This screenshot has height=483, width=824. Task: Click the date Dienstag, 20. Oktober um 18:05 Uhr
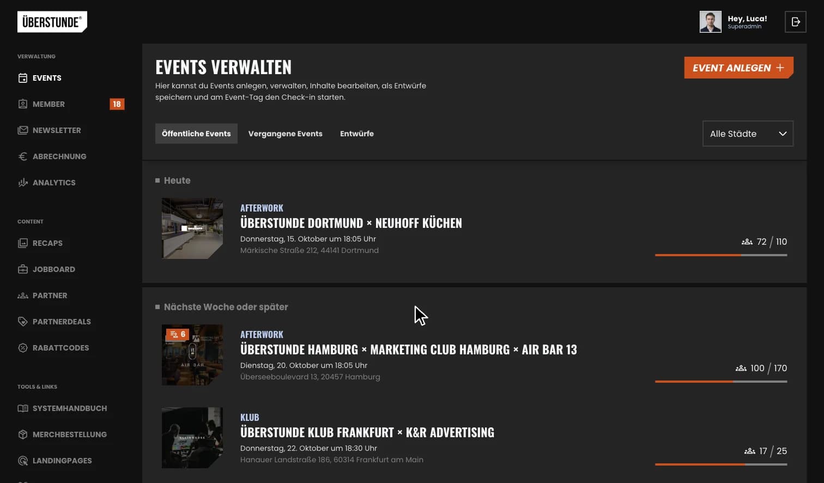(304, 365)
